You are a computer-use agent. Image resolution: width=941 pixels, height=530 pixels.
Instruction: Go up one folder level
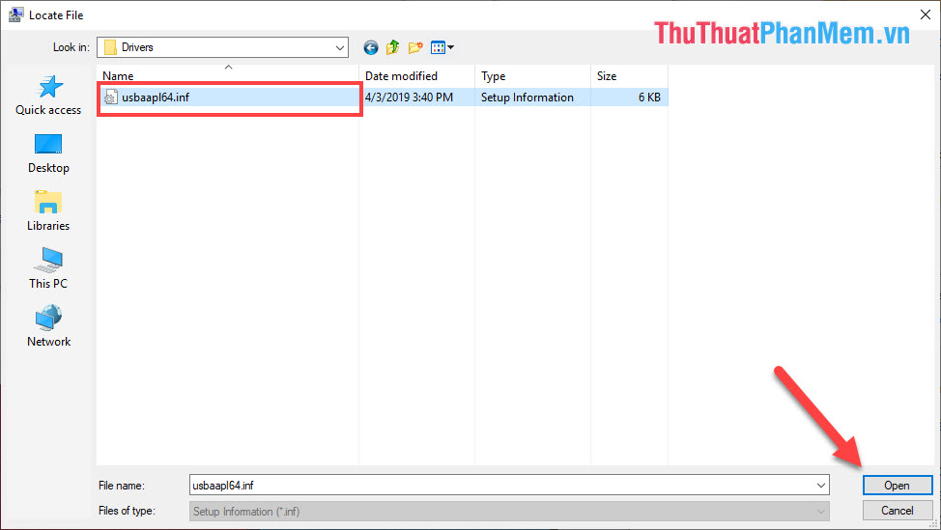(393, 47)
